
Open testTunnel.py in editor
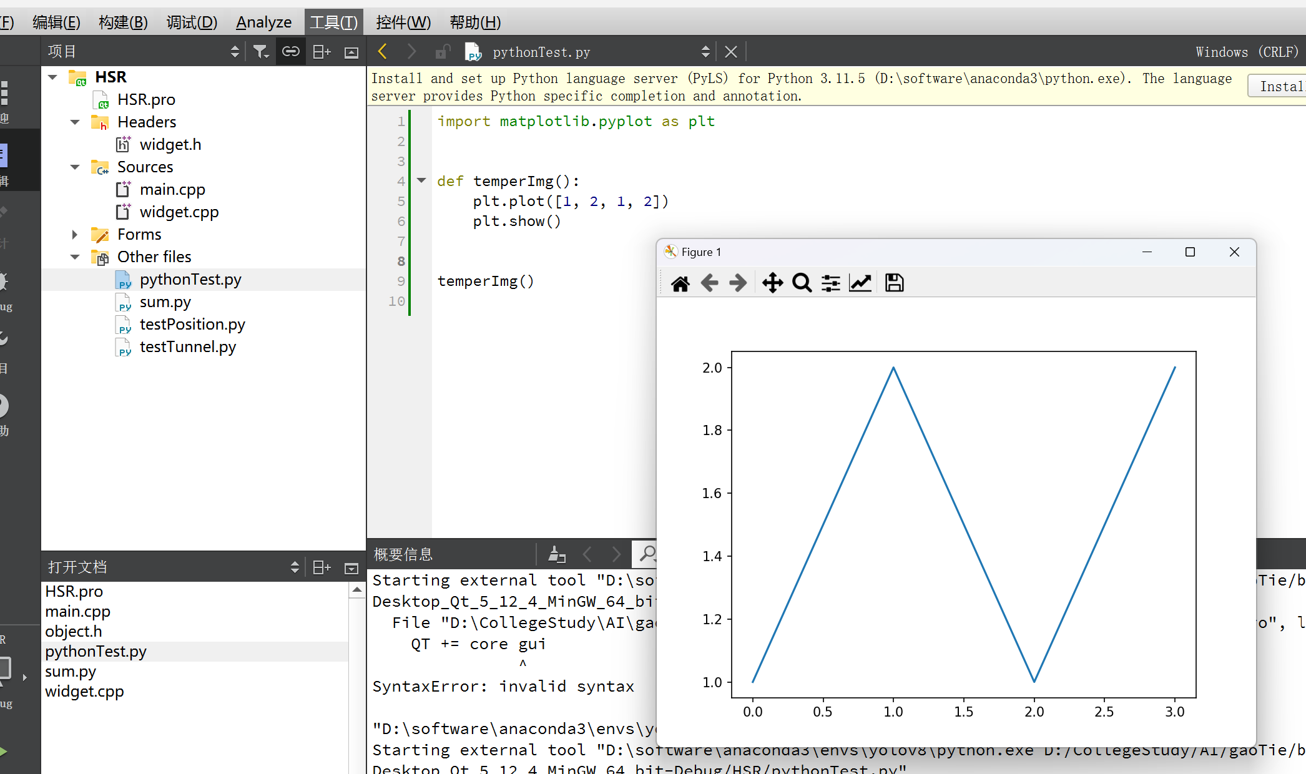189,346
